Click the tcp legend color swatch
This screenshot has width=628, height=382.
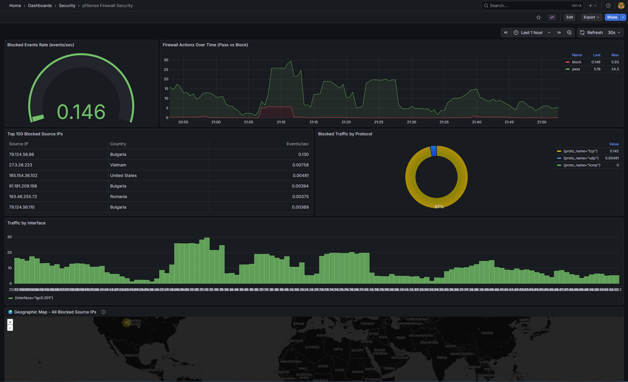559,151
